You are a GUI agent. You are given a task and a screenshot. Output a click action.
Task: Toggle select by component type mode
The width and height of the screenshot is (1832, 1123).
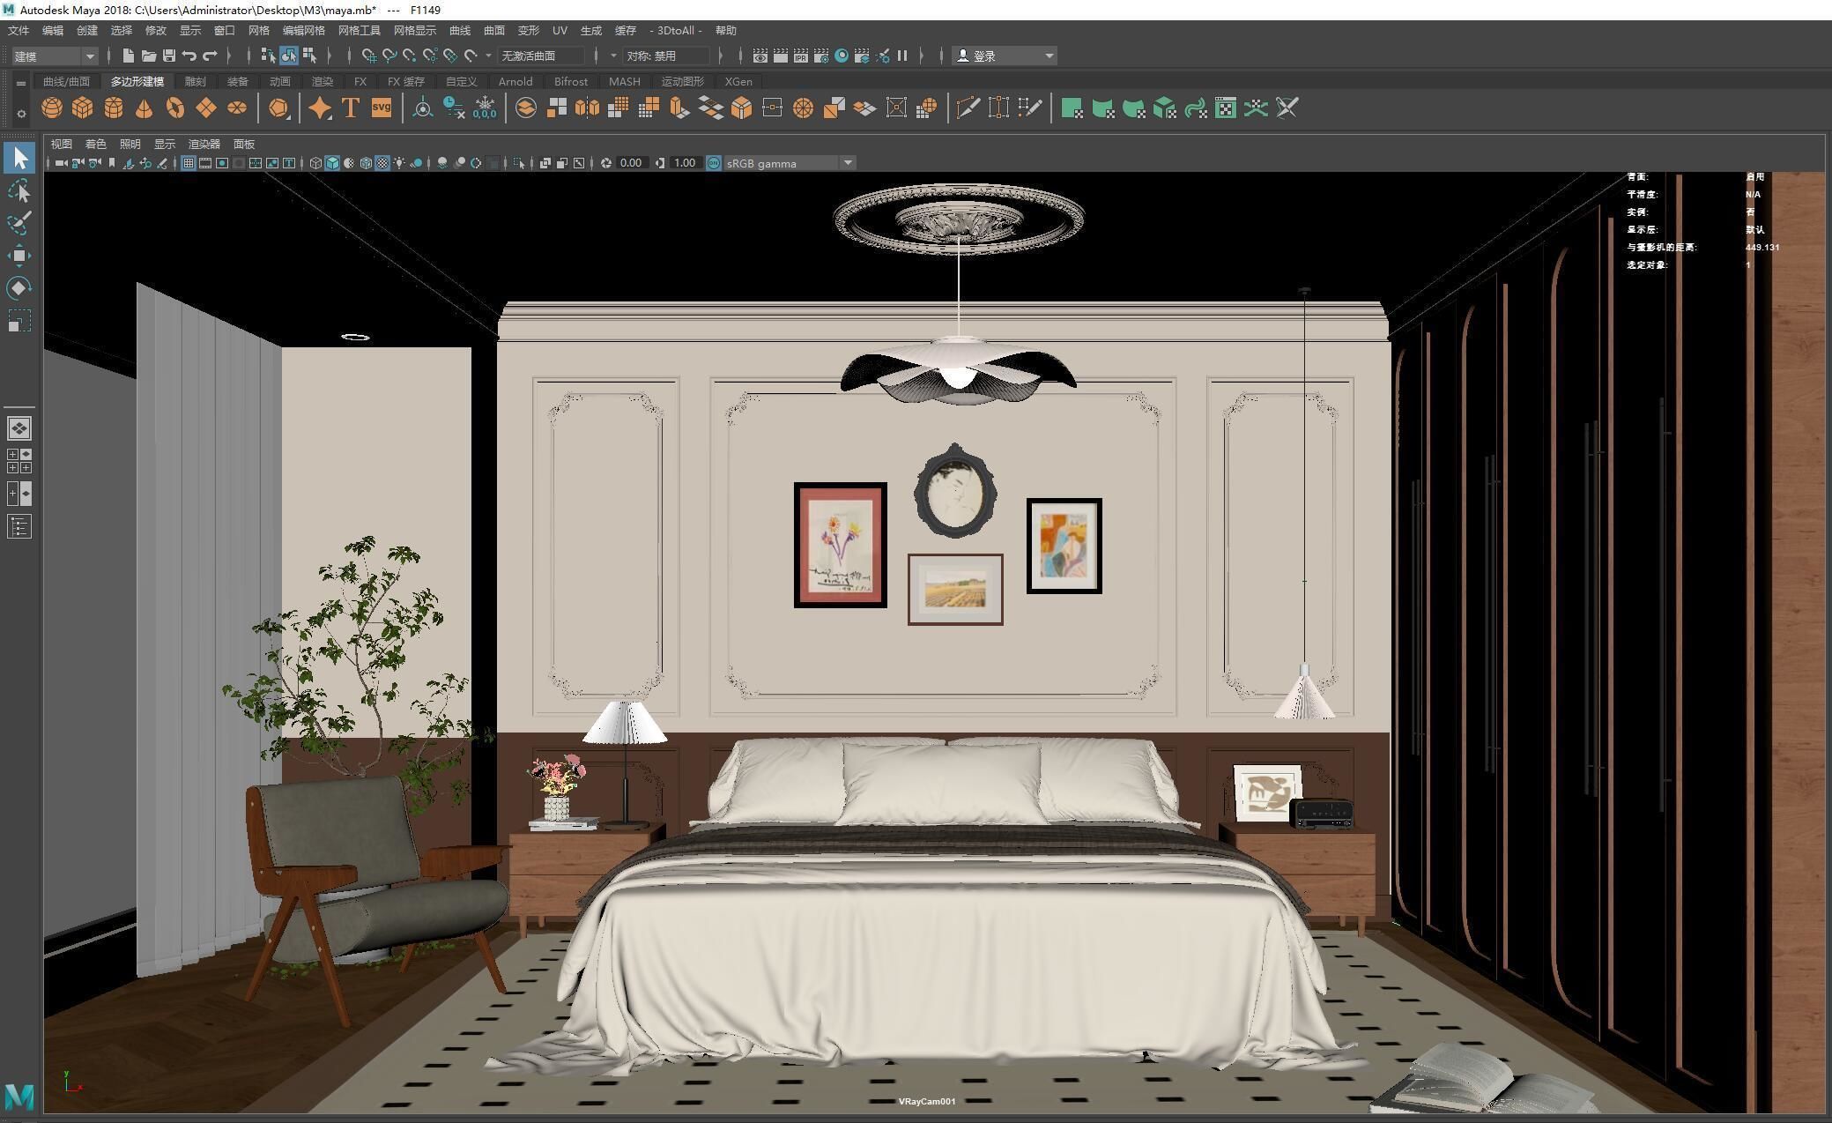click(x=309, y=56)
